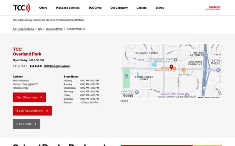Click the star rating icons
The height and width of the screenshot is (146, 235).
click(x=36, y=66)
